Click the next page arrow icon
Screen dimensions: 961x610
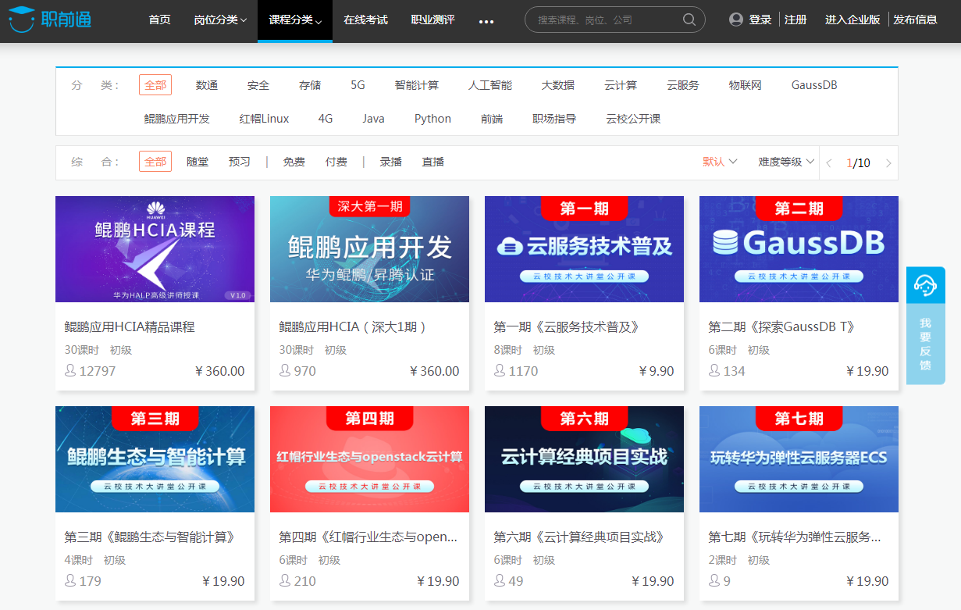click(x=888, y=162)
